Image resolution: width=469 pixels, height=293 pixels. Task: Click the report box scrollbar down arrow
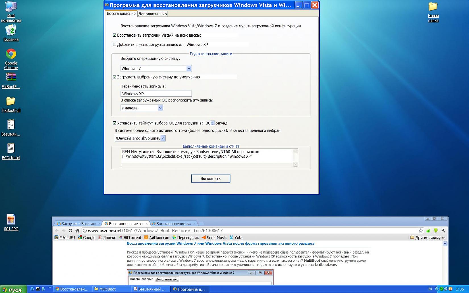(x=296, y=164)
